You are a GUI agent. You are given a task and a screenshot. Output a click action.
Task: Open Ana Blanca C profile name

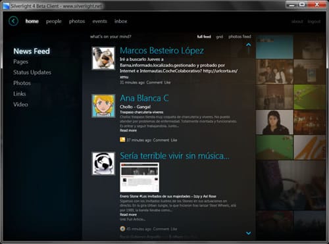click(x=144, y=98)
